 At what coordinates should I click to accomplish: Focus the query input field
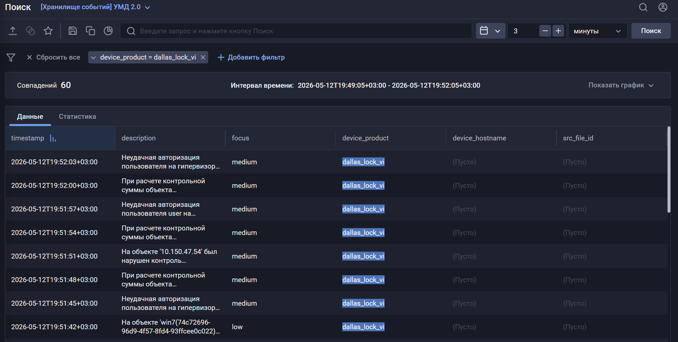point(296,31)
